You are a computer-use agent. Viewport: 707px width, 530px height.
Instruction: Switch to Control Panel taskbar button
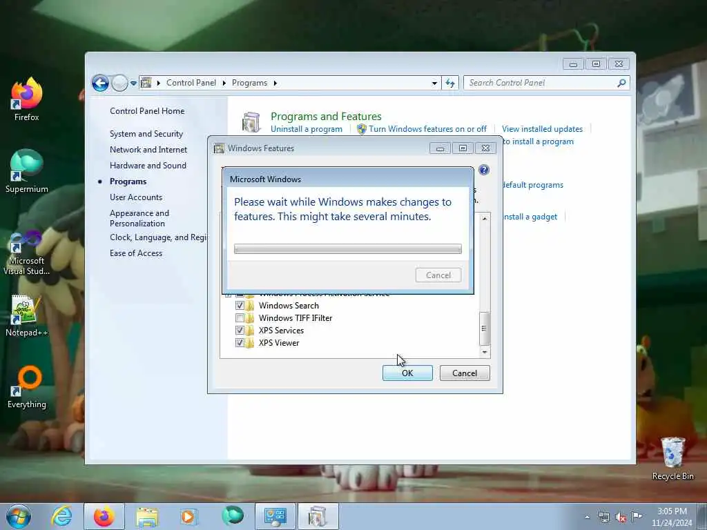coord(275,516)
